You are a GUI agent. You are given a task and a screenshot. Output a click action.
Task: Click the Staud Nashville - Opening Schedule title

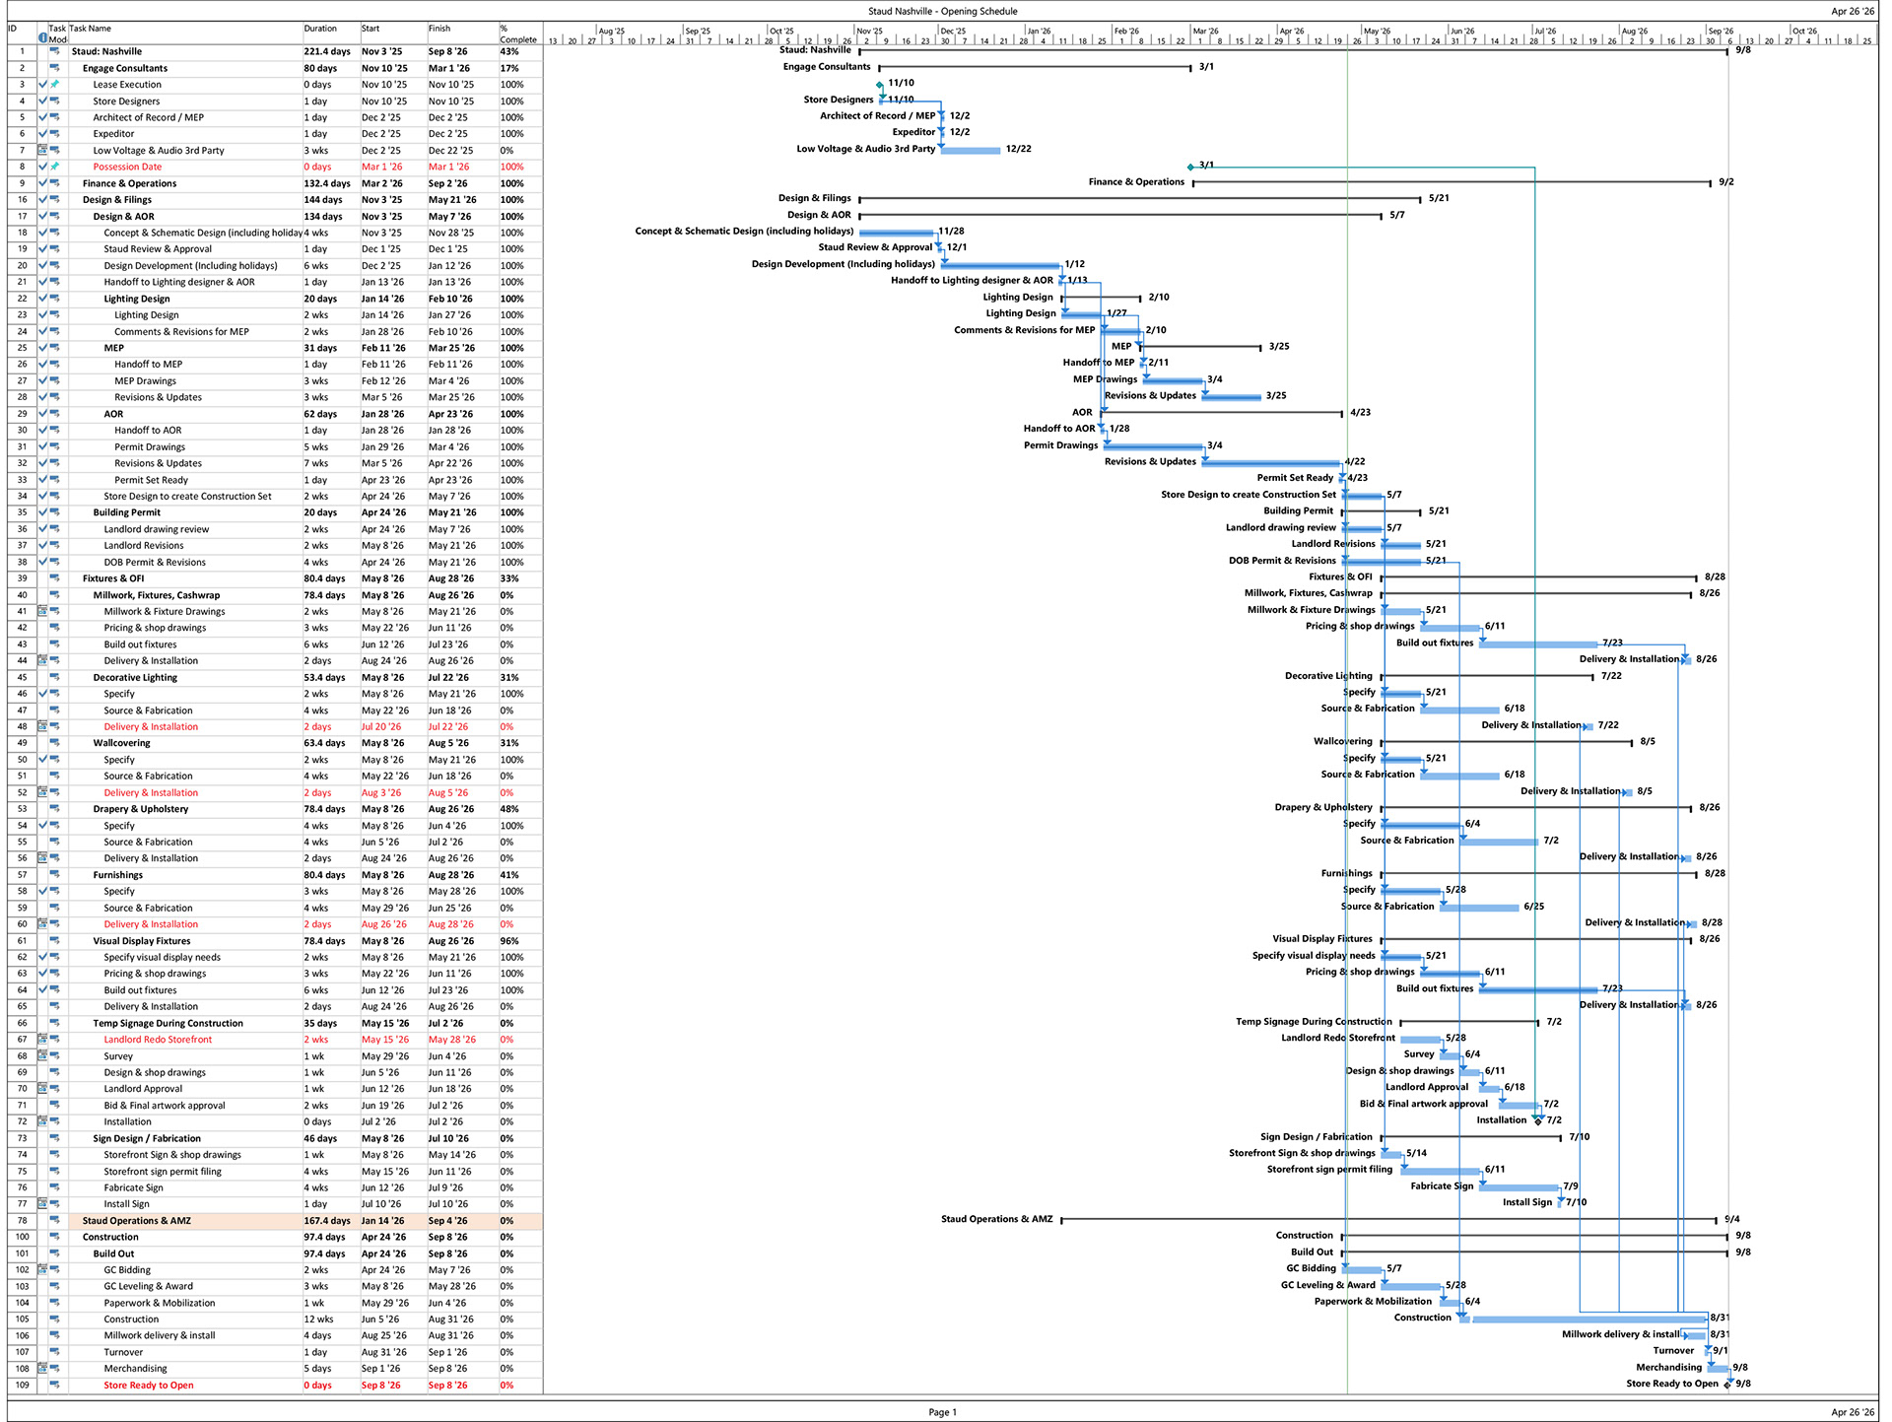point(942,12)
